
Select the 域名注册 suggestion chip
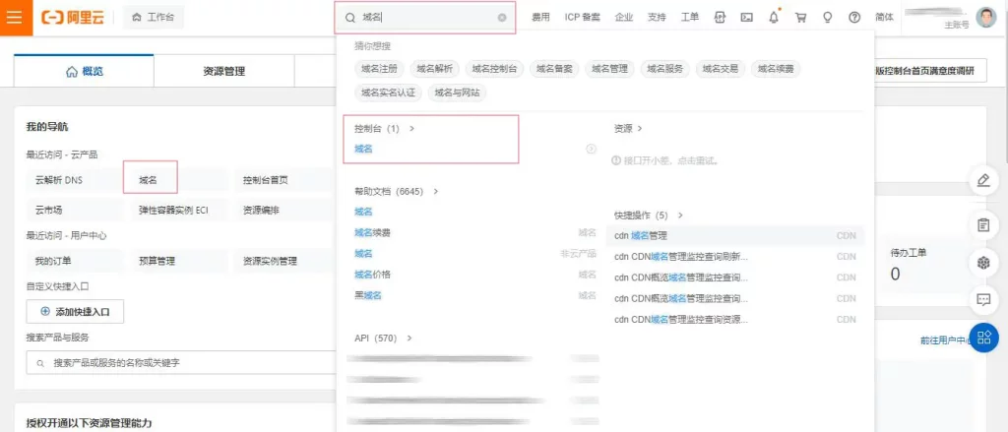click(x=379, y=69)
